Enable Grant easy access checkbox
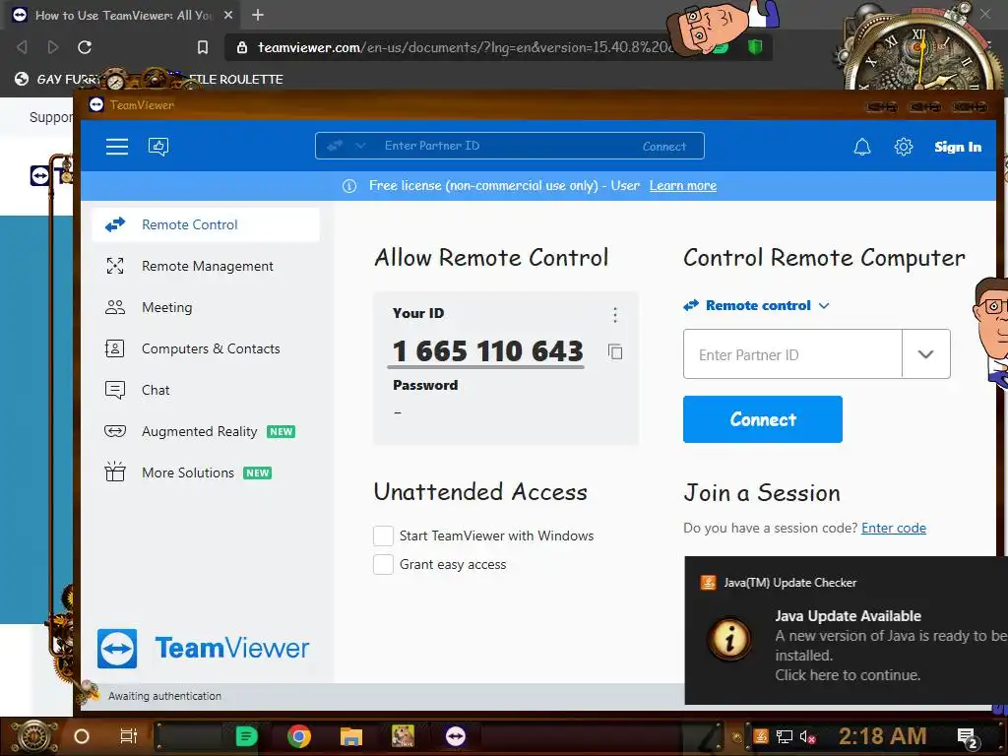 pyautogui.click(x=383, y=564)
